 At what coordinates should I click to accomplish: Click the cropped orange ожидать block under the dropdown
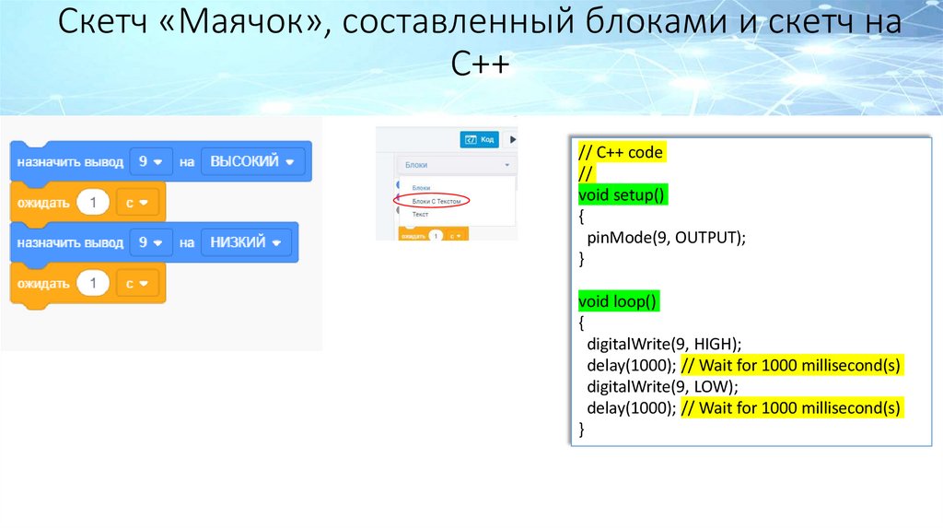433,235
